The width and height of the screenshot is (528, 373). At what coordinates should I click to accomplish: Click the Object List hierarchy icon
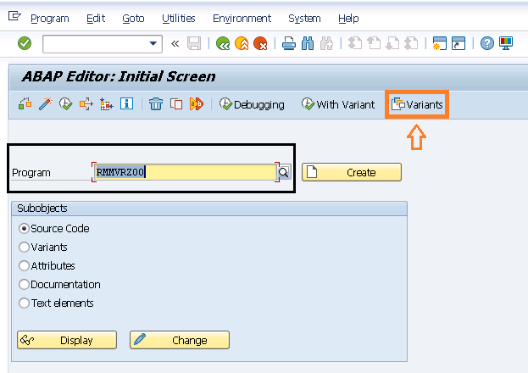[x=107, y=104]
